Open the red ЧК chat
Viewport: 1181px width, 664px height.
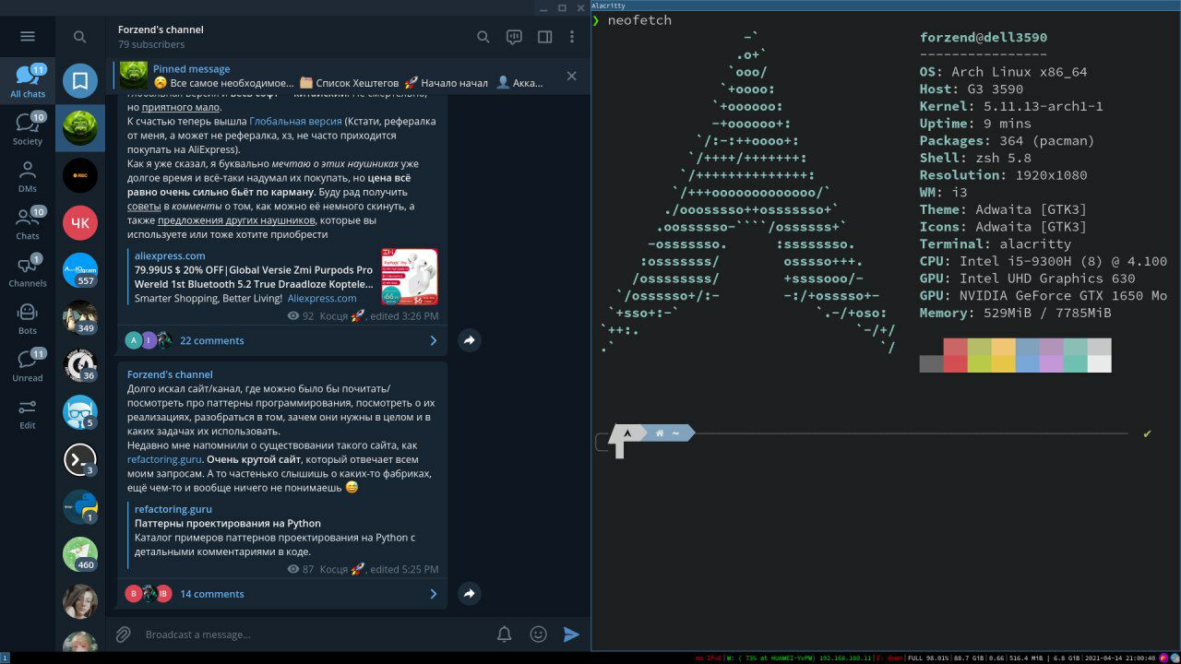(80, 222)
